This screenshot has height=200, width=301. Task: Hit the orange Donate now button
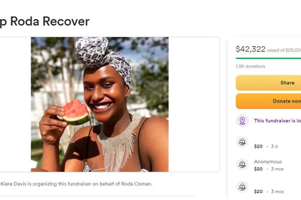268,101
